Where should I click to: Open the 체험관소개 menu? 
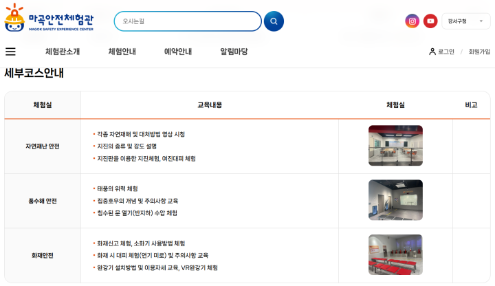[63, 52]
